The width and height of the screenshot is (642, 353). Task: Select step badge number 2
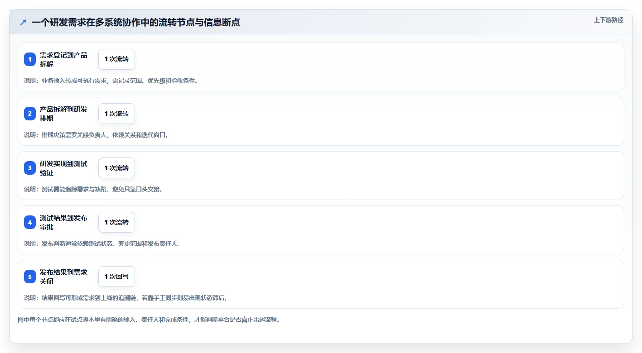pyautogui.click(x=30, y=114)
